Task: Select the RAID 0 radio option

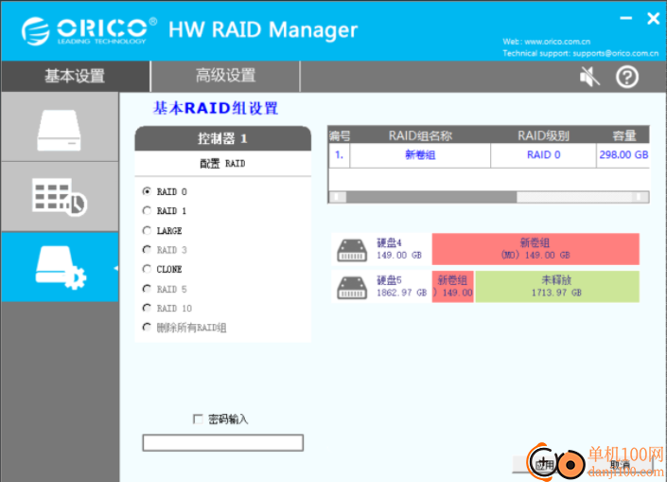Action: tap(147, 191)
